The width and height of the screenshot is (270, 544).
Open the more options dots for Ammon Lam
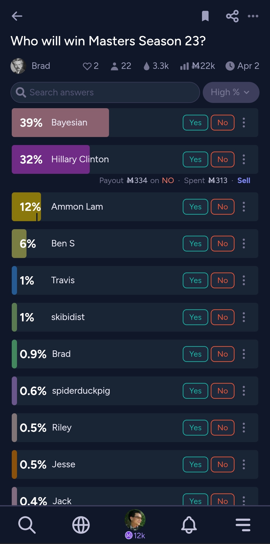coord(244,207)
